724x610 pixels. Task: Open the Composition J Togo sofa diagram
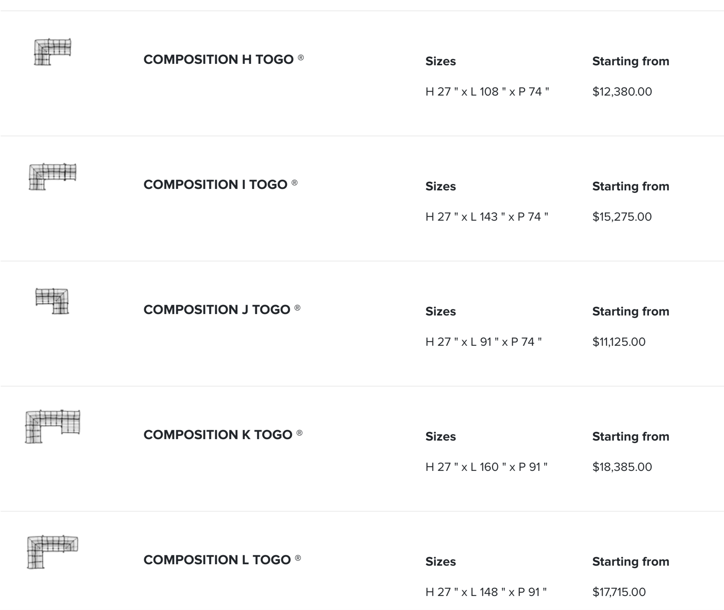pyautogui.click(x=52, y=301)
